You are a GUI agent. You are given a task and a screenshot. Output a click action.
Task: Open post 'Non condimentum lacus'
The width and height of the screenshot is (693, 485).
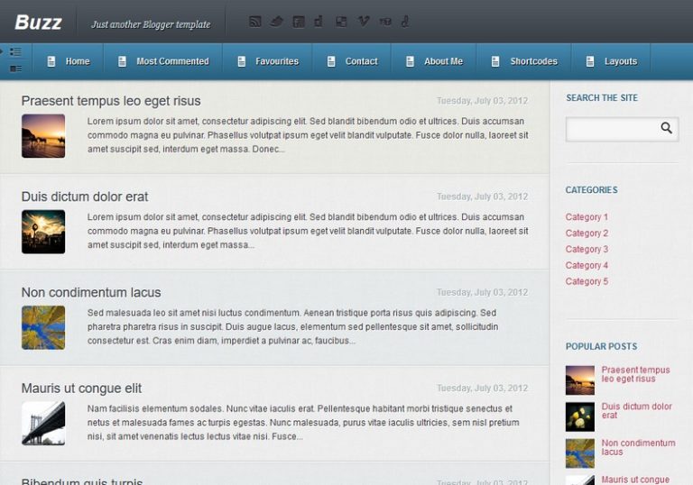[91, 292]
